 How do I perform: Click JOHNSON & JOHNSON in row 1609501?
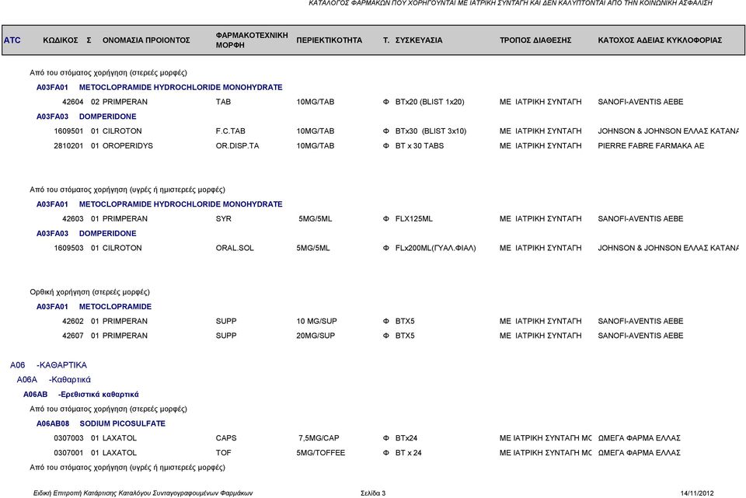(668, 131)
